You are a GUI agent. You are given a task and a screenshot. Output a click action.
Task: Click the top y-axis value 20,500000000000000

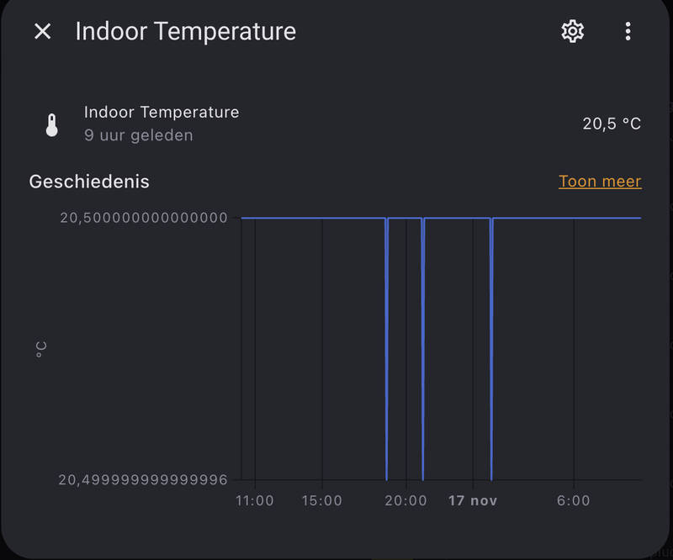(144, 218)
